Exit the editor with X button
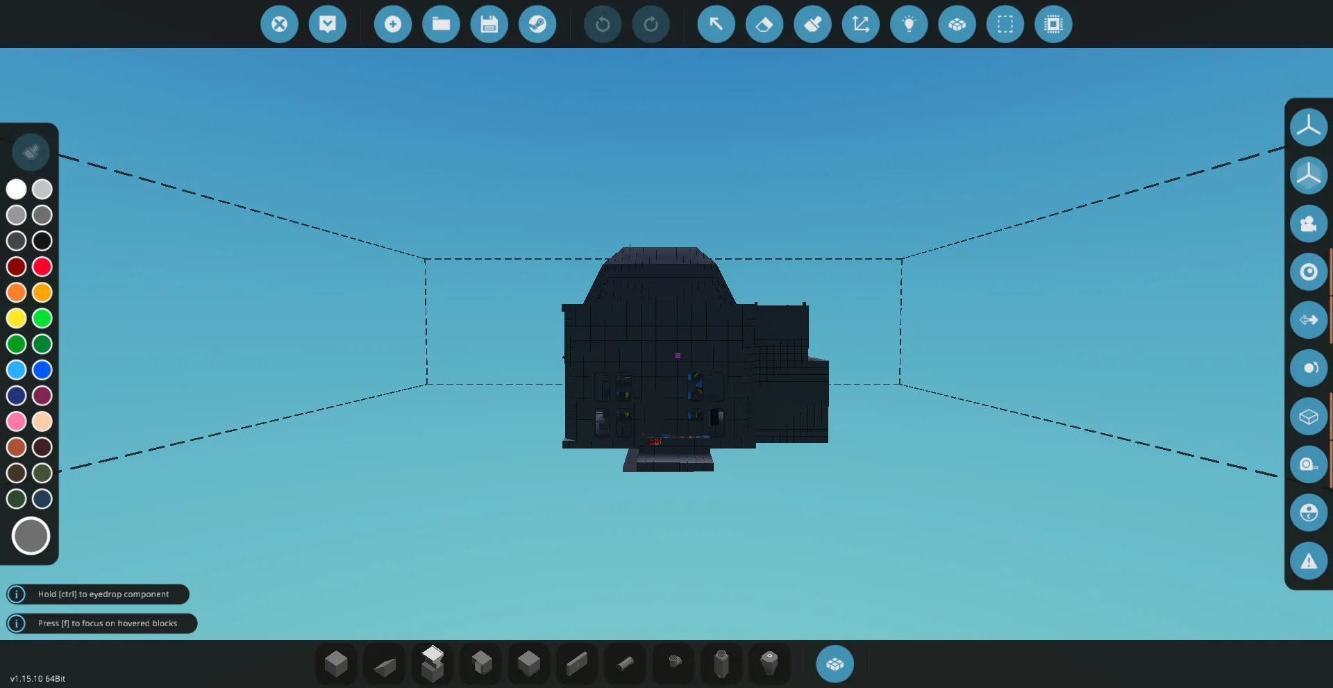The height and width of the screenshot is (688, 1333). pos(279,24)
